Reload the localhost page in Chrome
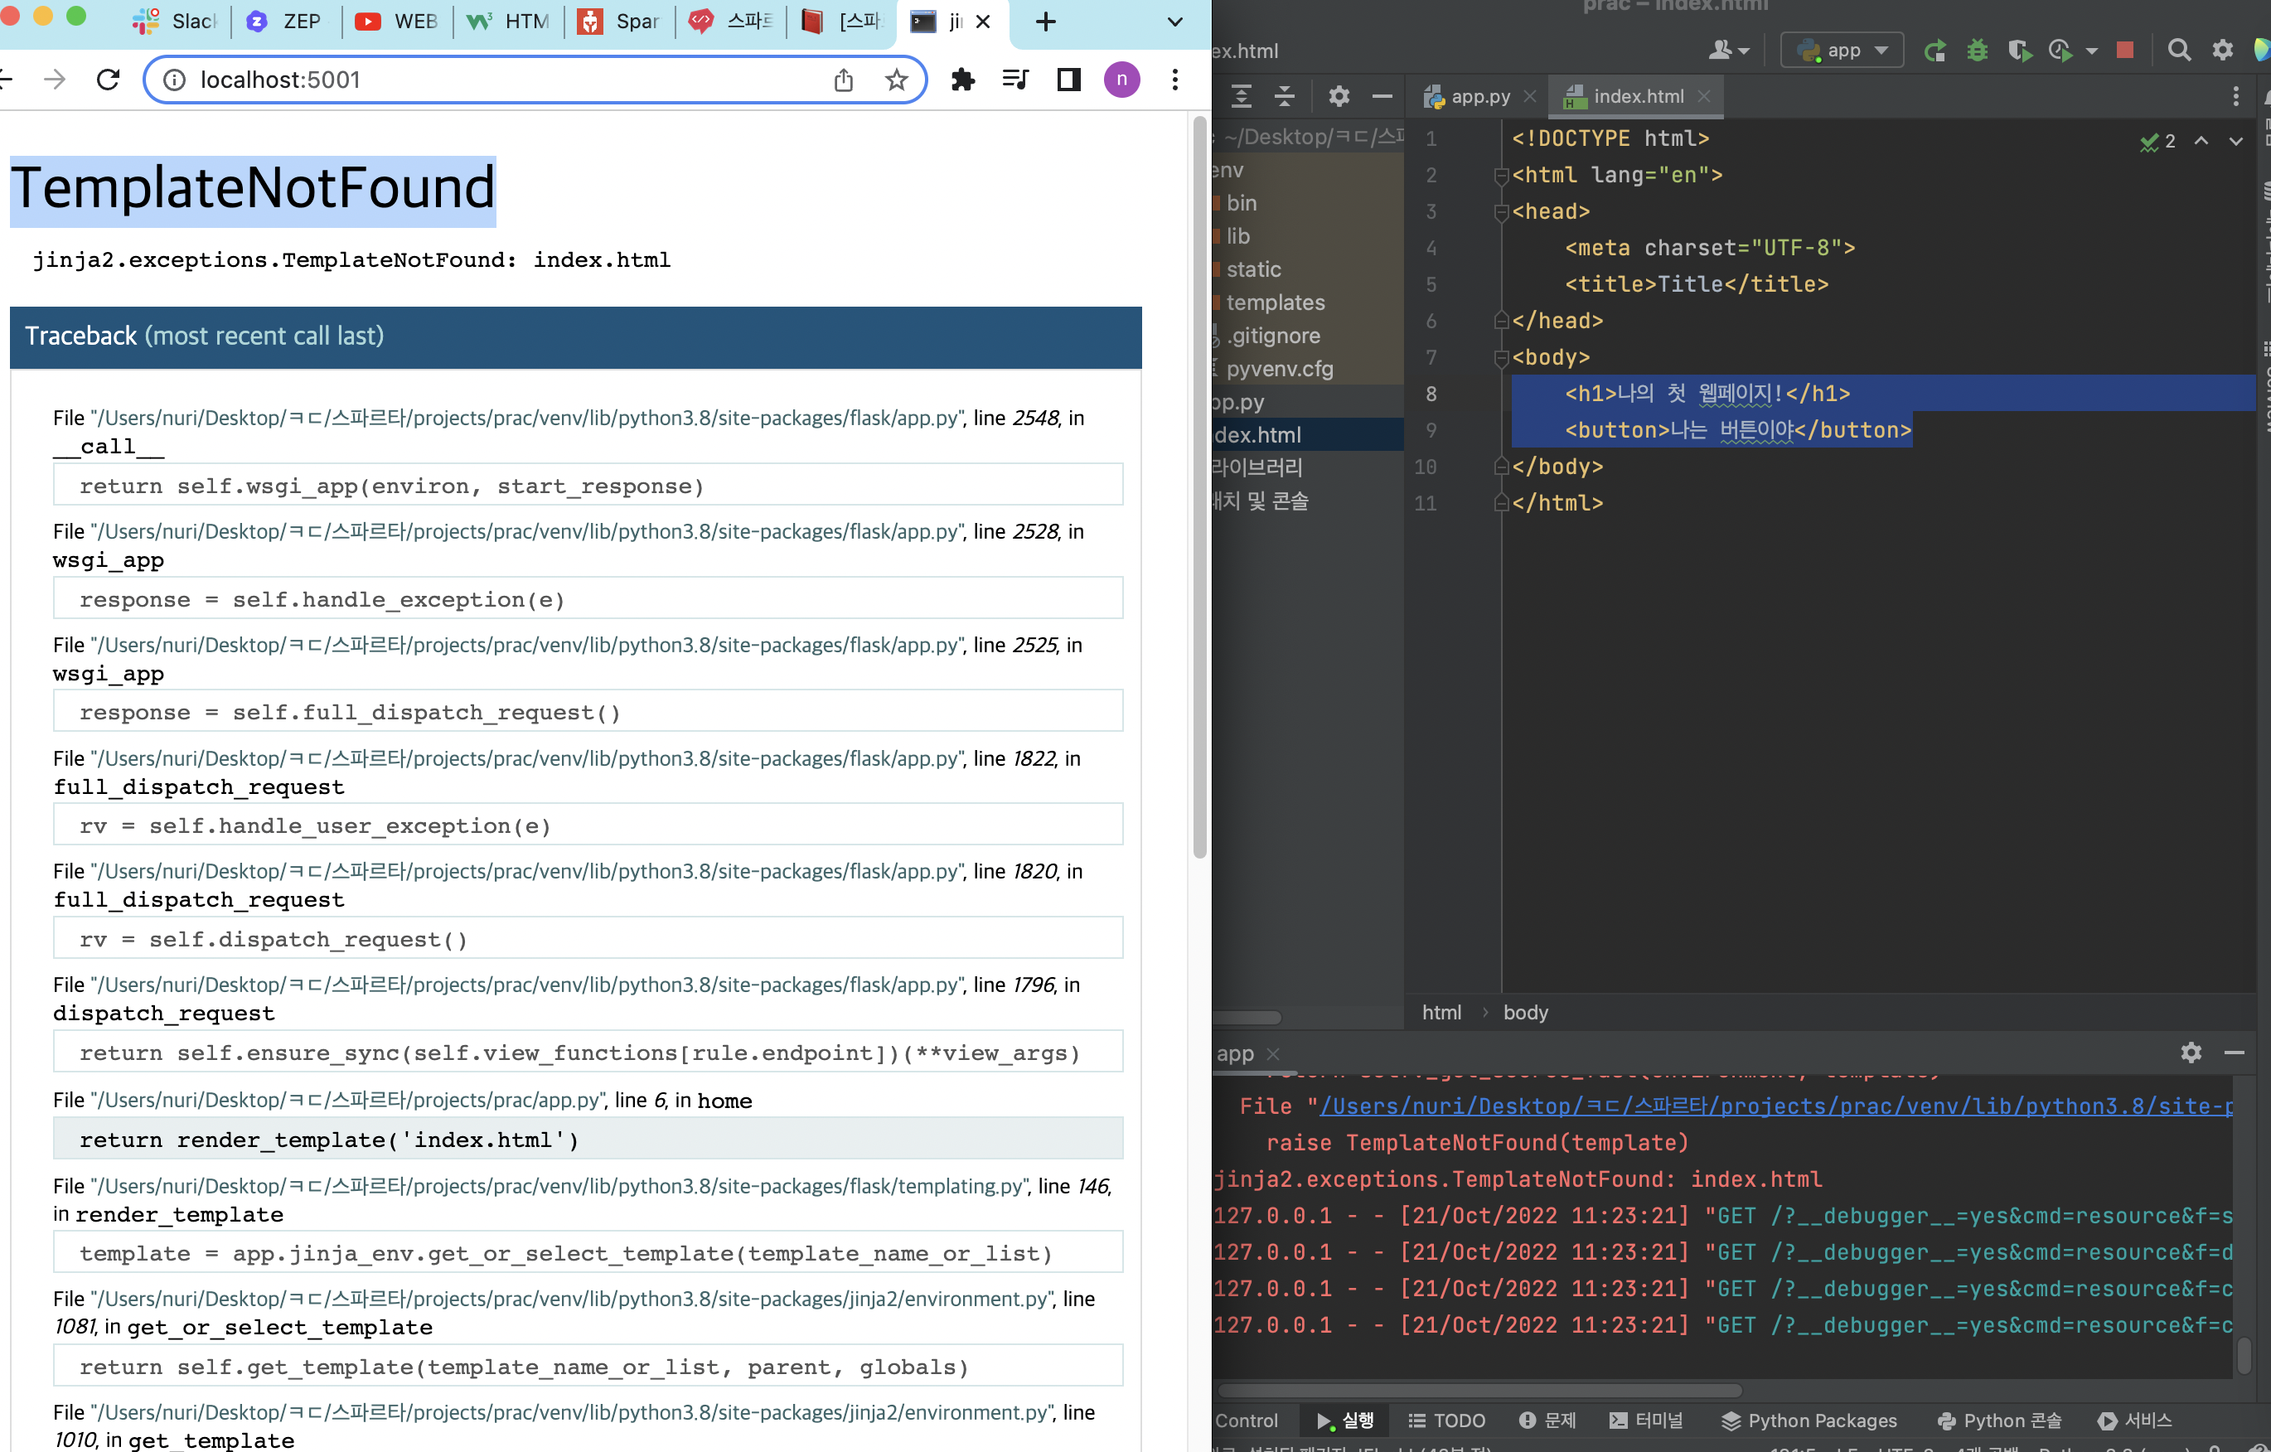This screenshot has width=2271, height=1452. tap(109, 80)
